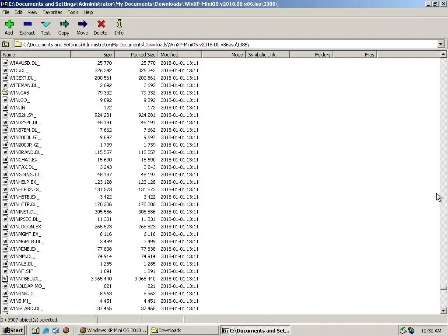
Task: Click the WIN32K.SY_ file icon
Action: point(5,115)
